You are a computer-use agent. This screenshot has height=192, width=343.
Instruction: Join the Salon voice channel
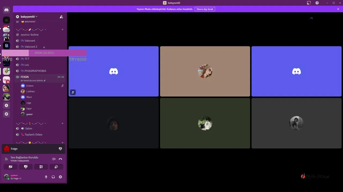[x=40, y=129]
